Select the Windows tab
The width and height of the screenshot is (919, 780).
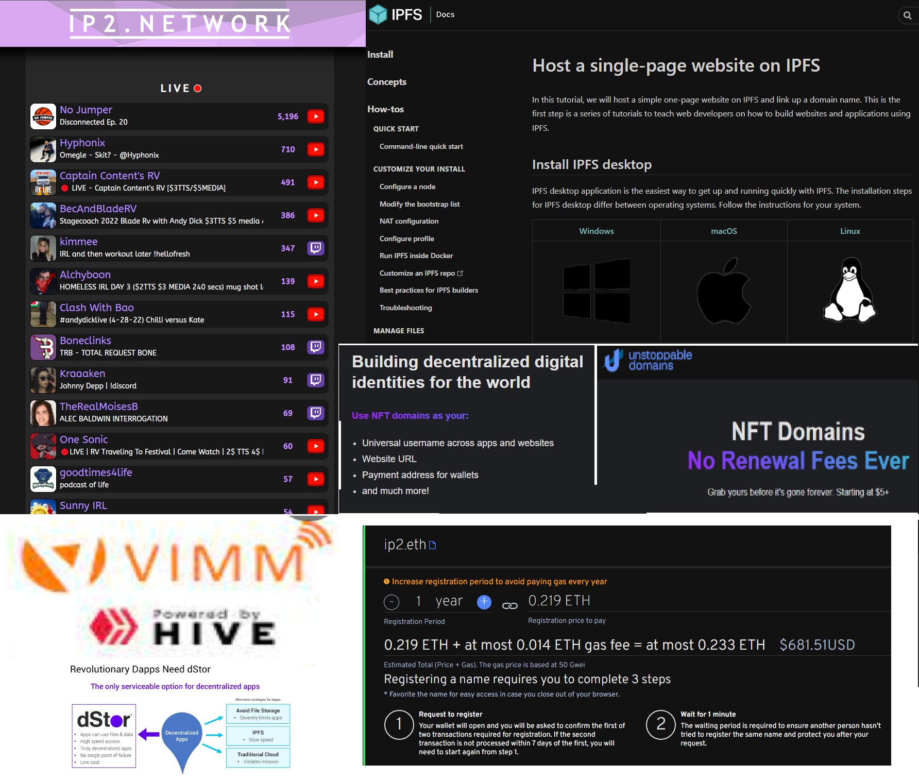click(597, 231)
